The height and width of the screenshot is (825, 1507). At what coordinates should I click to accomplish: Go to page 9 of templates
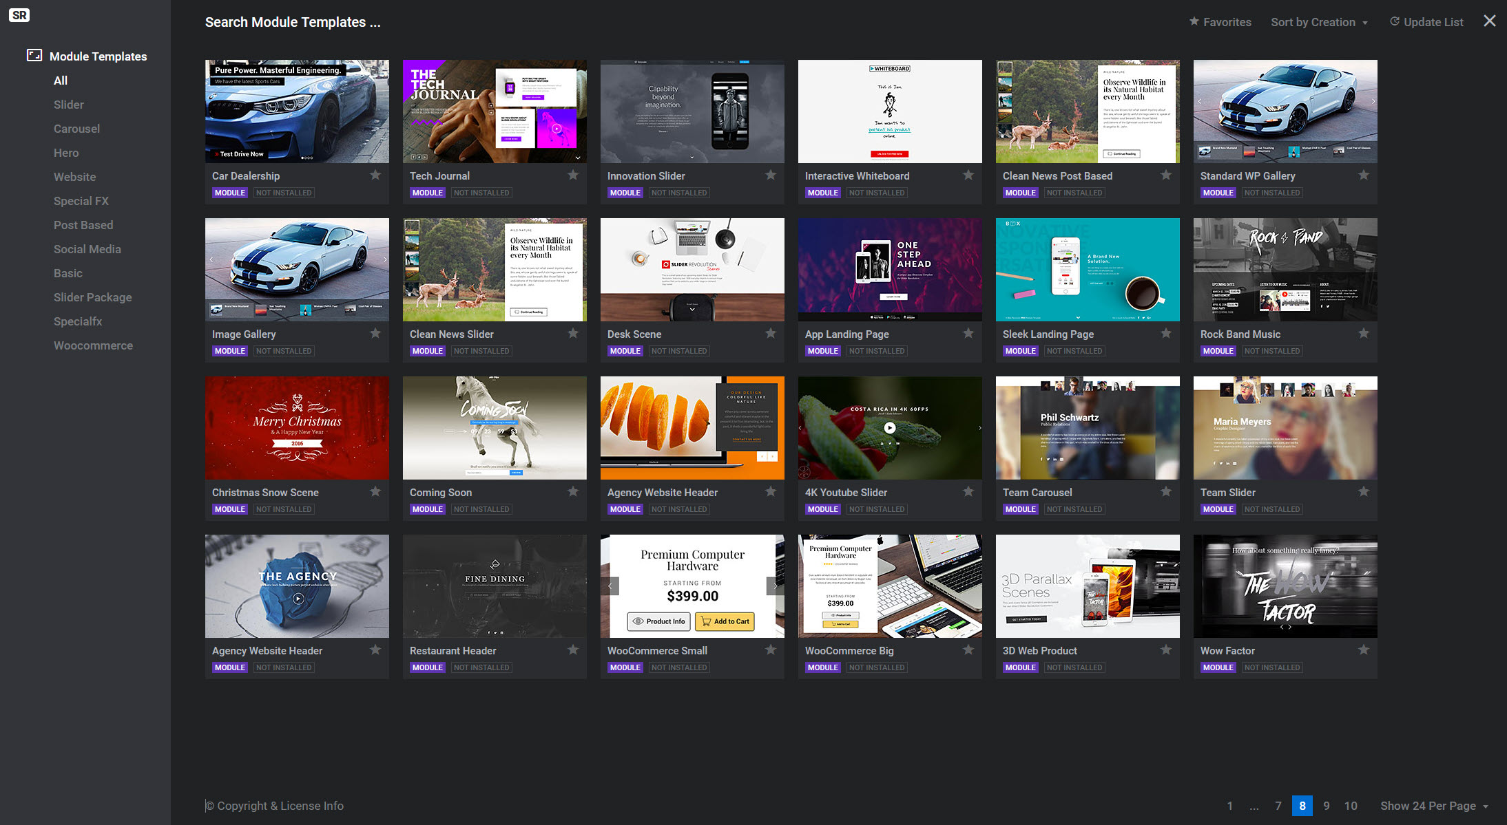(x=1326, y=806)
